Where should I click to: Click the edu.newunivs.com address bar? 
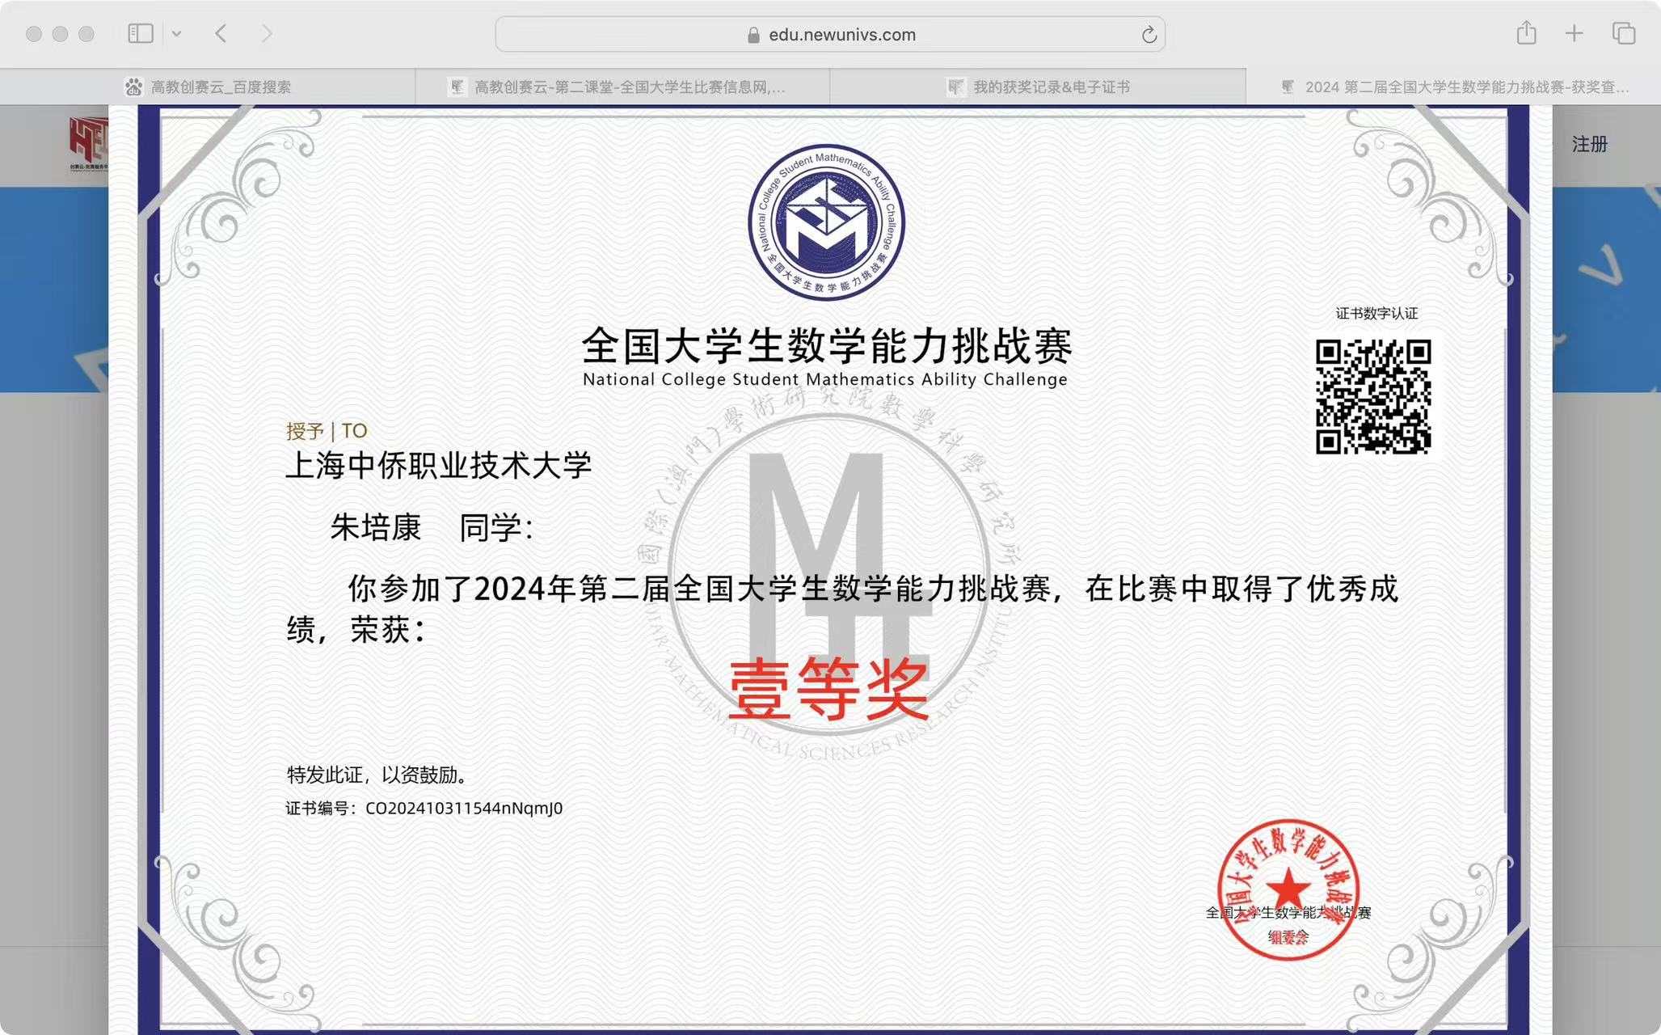841,35
